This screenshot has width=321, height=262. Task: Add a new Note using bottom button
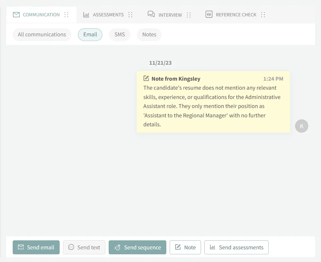click(x=185, y=247)
